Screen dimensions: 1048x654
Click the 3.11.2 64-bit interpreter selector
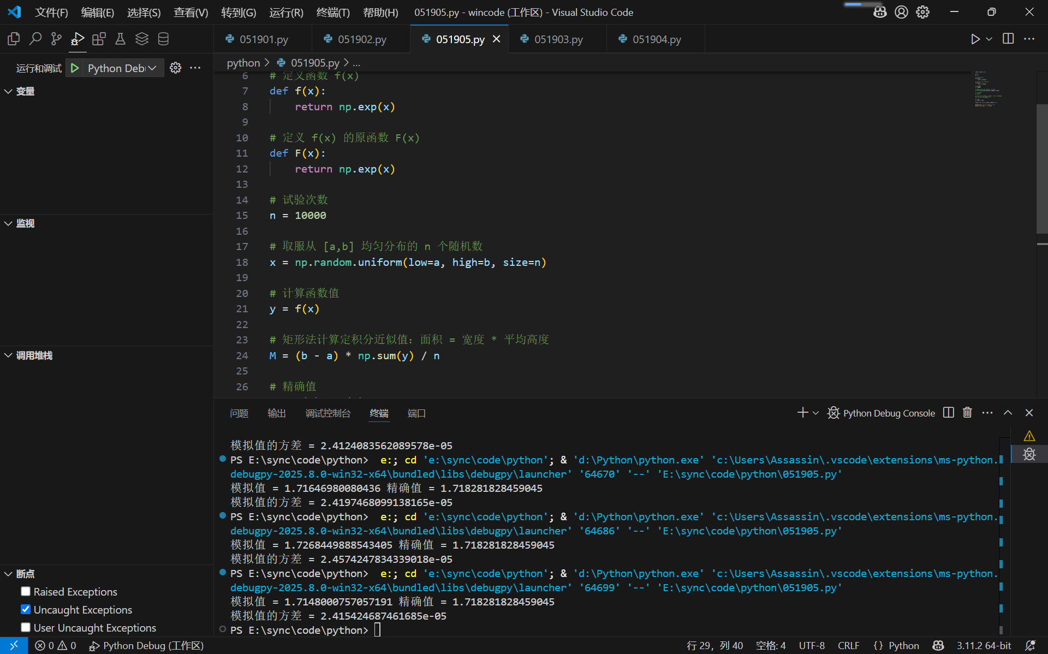coord(984,645)
